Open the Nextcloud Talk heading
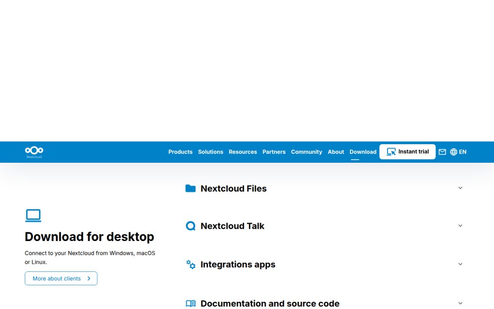The width and height of the screenshot is (494, 309). click(x=232, y=226)
